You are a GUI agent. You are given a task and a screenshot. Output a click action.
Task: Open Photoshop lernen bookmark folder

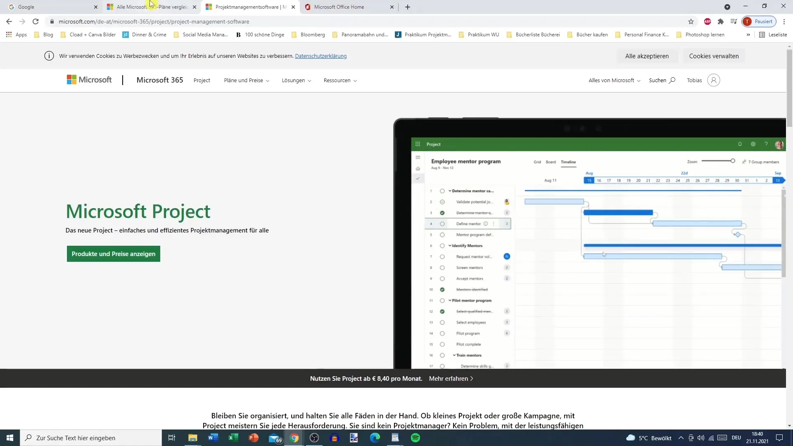pos(700,35)
